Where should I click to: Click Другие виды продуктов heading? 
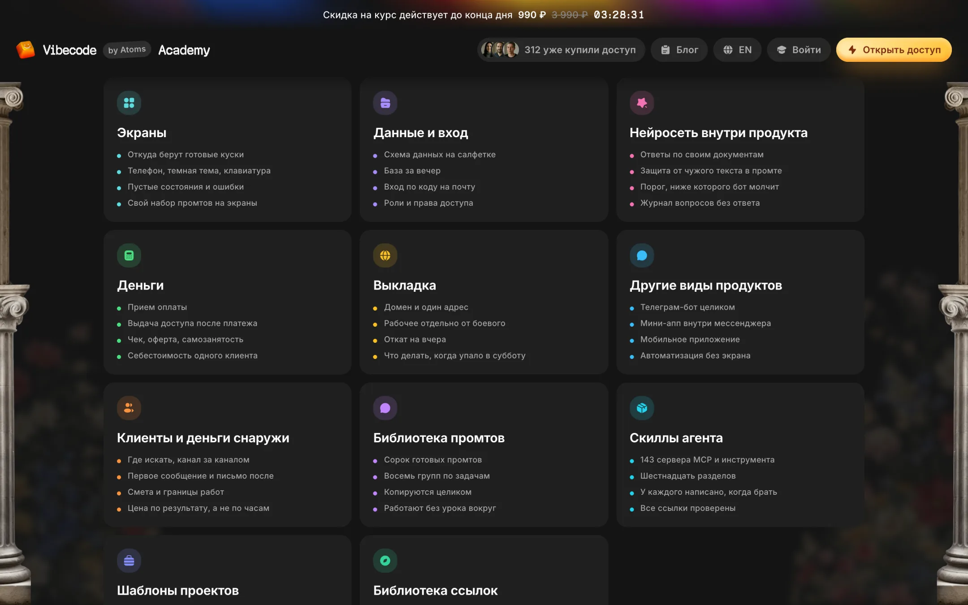(x=706, y=285)
